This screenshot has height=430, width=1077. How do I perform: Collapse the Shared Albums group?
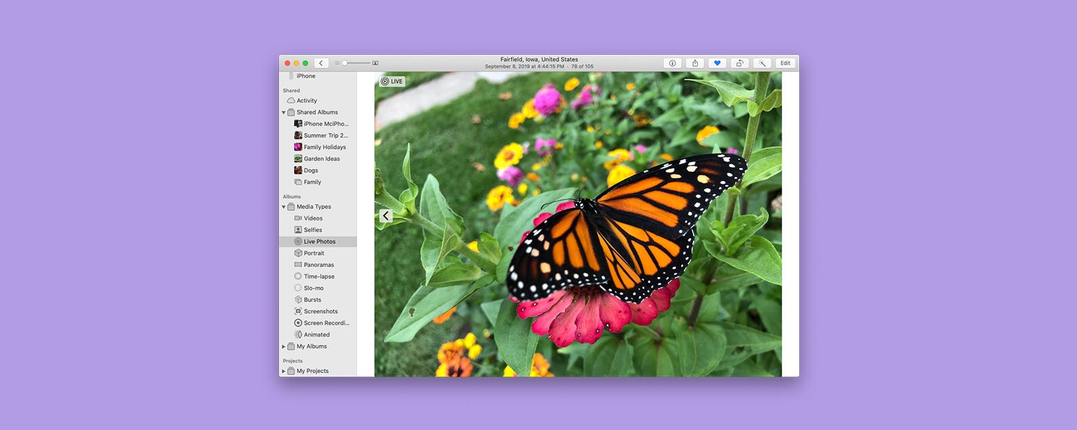284,113
